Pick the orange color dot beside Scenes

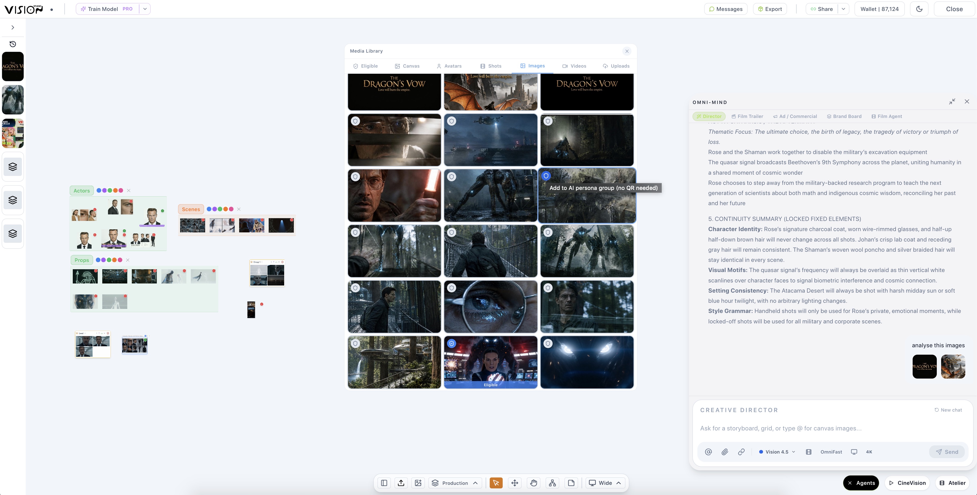(x=226, y=209)
